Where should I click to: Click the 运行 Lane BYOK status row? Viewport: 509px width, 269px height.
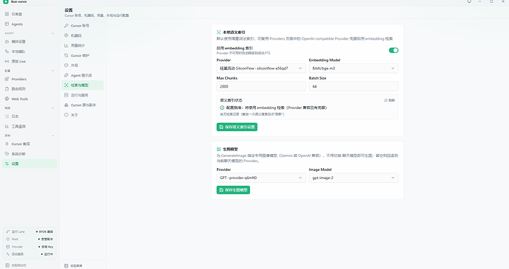pos(30,231)
